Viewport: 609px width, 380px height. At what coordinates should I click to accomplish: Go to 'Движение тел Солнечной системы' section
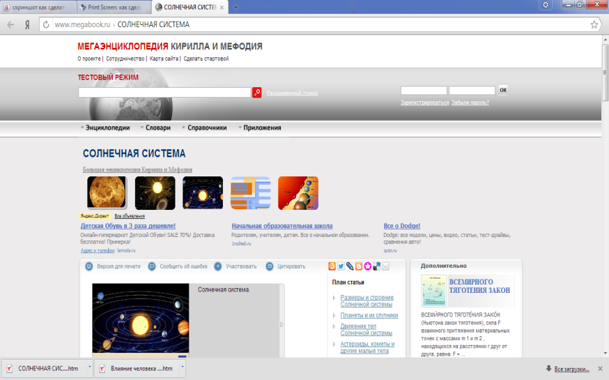coord(367,330)
